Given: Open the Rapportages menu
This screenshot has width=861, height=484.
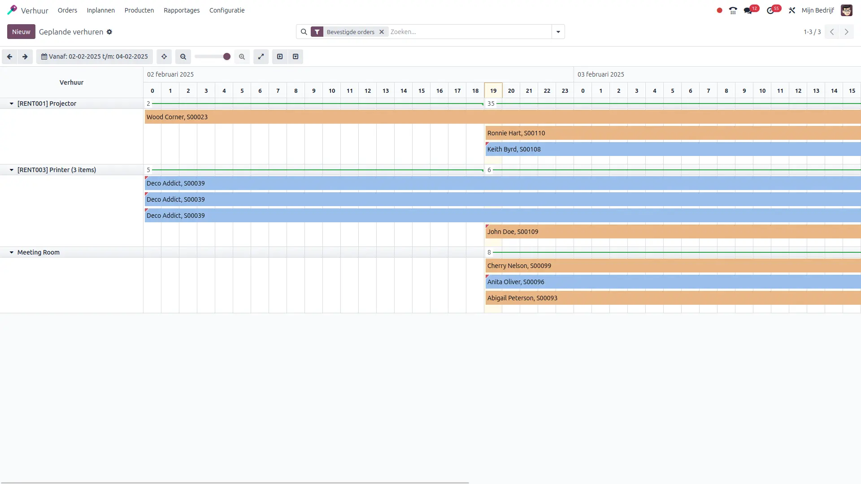Looking at the screenshot, I should 182,10.
